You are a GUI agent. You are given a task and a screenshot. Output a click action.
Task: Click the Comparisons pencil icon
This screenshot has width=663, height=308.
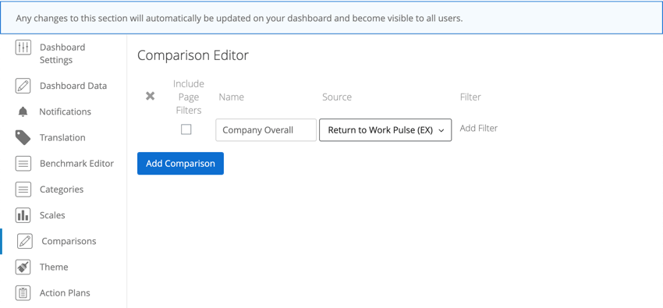[24, 241]
